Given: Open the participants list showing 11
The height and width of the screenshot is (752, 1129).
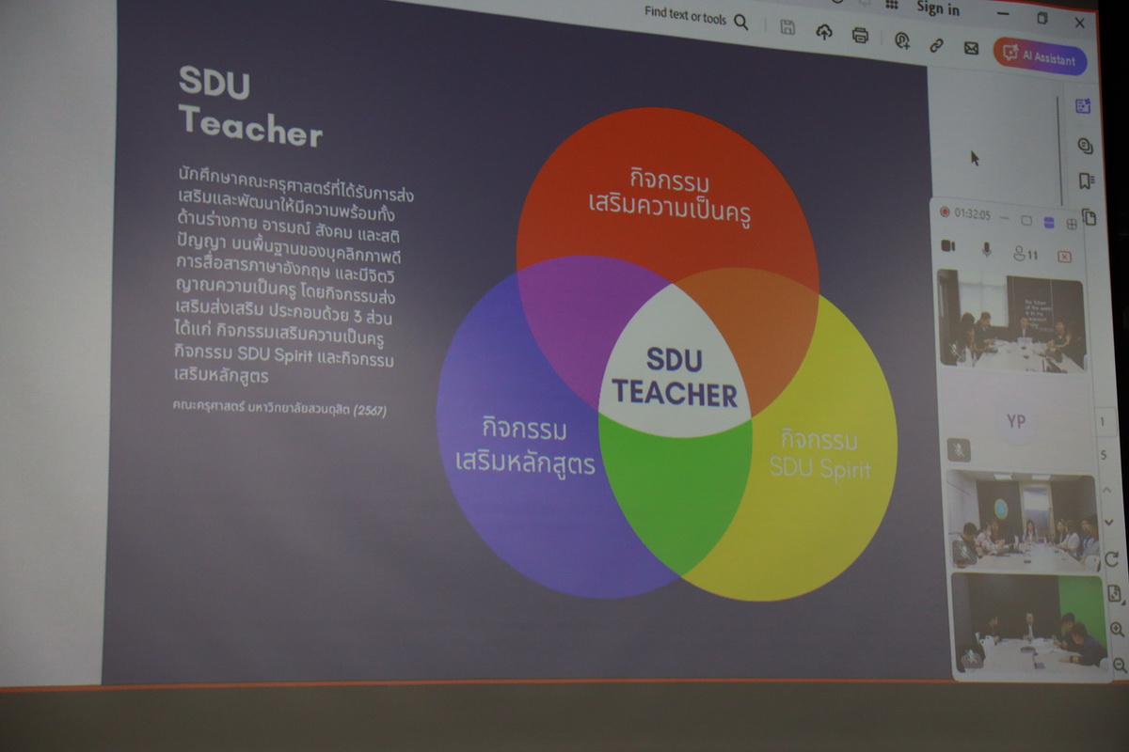Looking at the screenshot, I should pos(1026,254).
